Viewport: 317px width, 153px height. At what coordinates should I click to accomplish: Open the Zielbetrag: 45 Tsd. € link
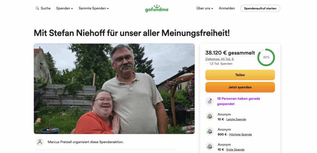pos(219,59)
